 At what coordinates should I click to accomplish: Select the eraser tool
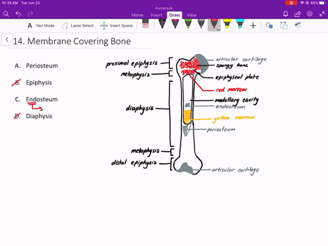tap(146, 24)
